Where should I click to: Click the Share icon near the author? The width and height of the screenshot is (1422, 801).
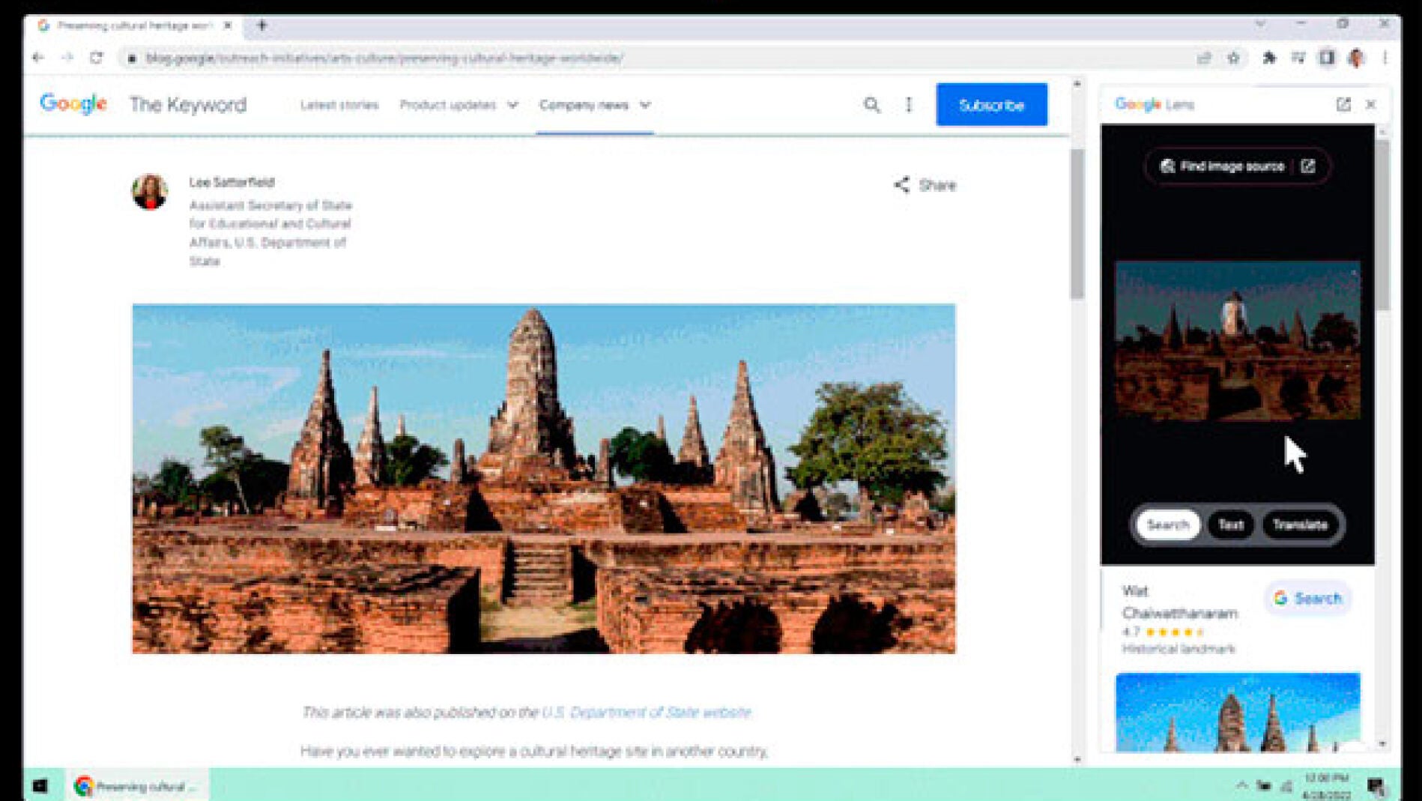[x=902, y=185]
